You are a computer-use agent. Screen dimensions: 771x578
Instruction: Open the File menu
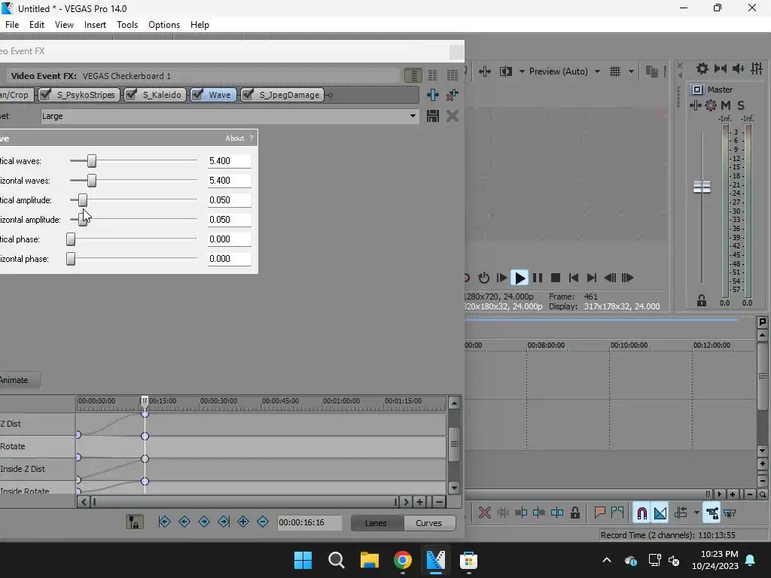pos(12,25)
